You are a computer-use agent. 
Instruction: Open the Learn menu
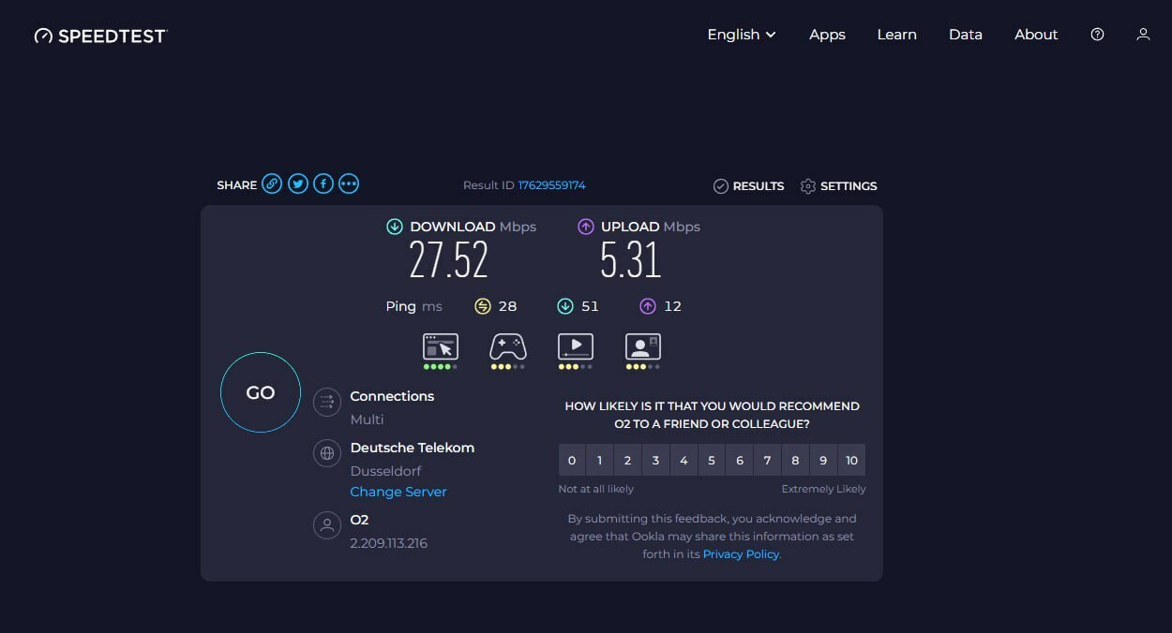click(896, 35)
